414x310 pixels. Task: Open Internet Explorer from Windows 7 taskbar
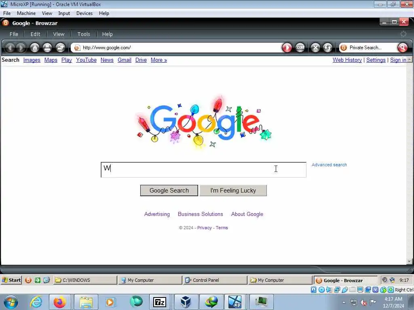click(x=36, y=302)
